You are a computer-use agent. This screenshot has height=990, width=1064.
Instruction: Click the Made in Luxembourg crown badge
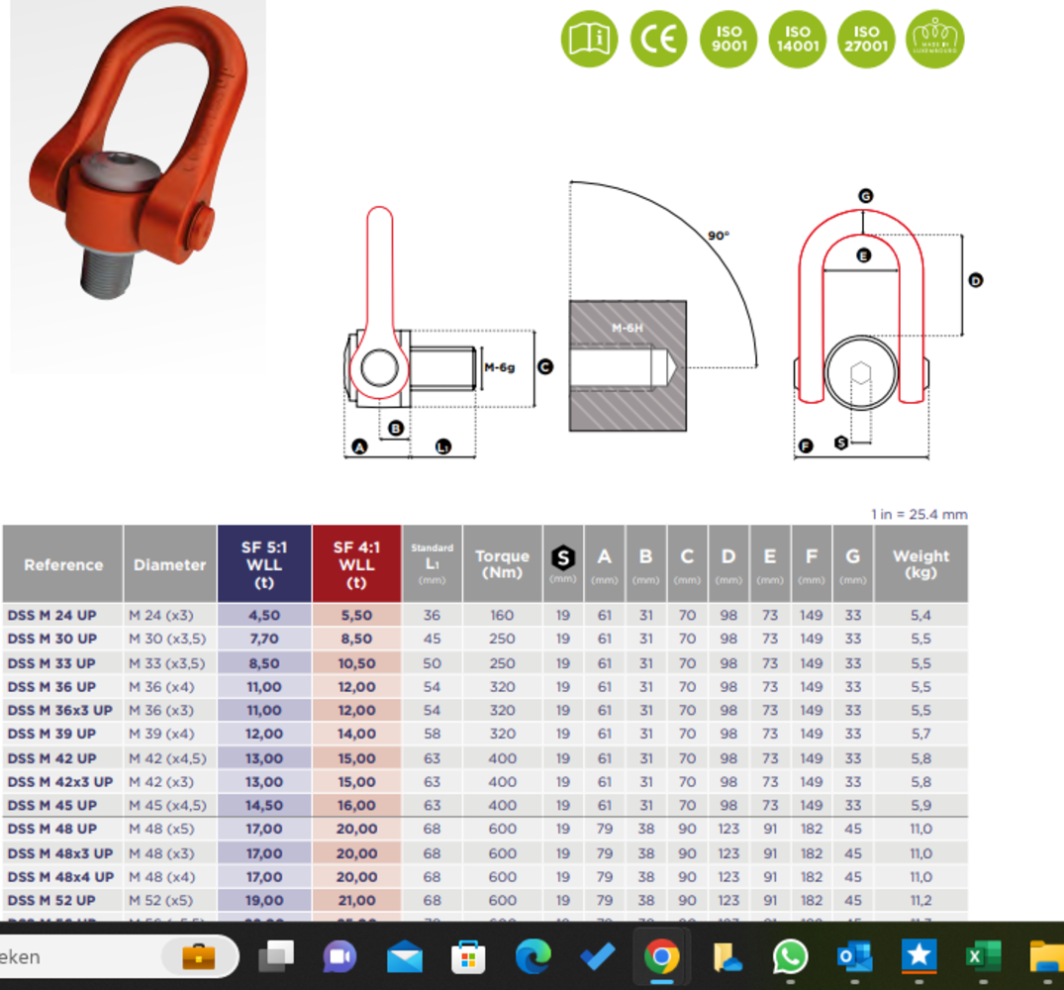pyautogui.click(x=935, y=40)
